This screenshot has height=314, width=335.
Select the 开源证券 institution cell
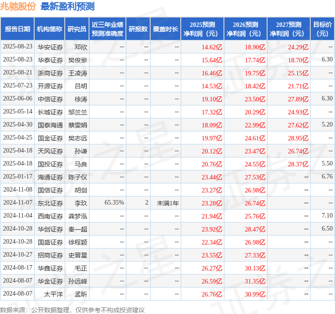pyautogui.click(x=50, y=86)
